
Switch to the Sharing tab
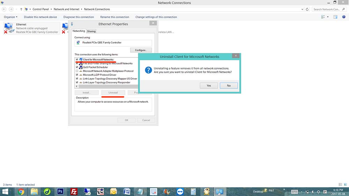91,31
